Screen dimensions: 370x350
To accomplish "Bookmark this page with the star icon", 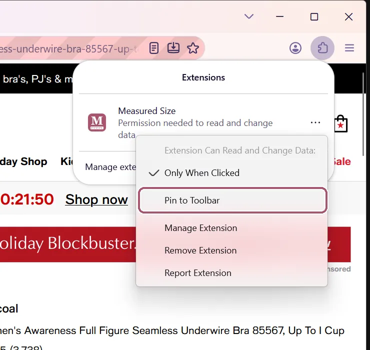I will [193, 48].
